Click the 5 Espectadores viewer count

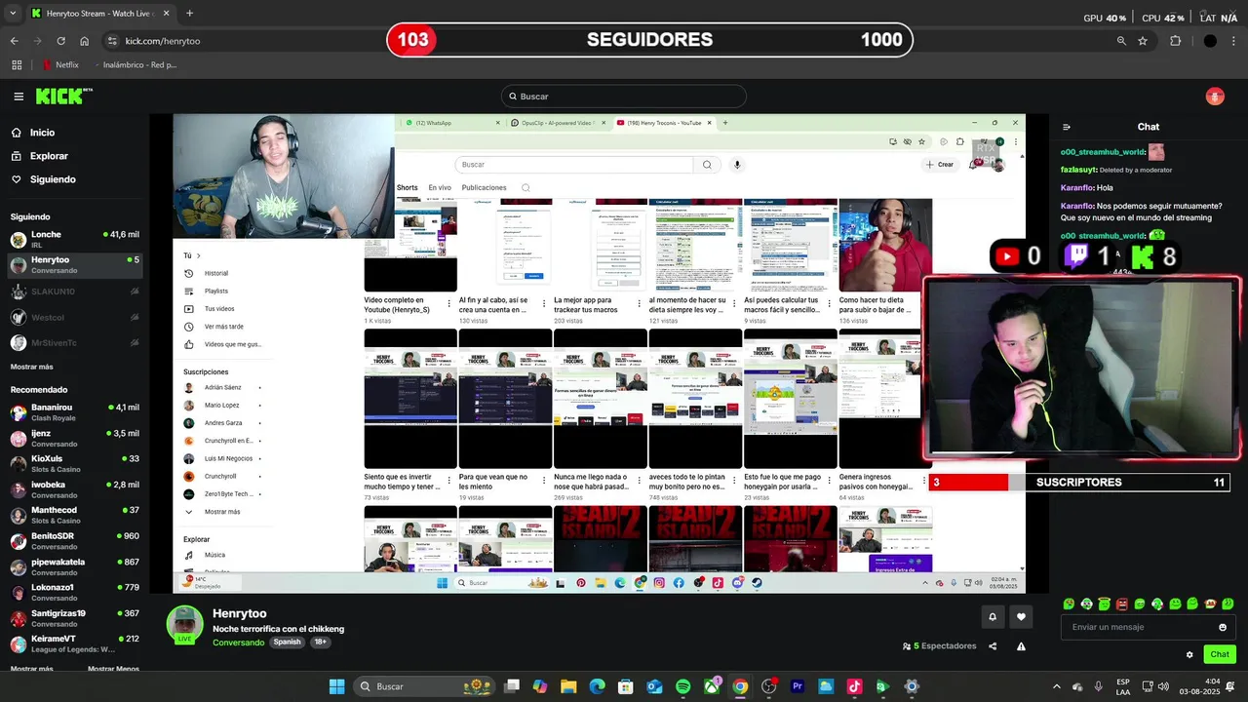point(939,646)
